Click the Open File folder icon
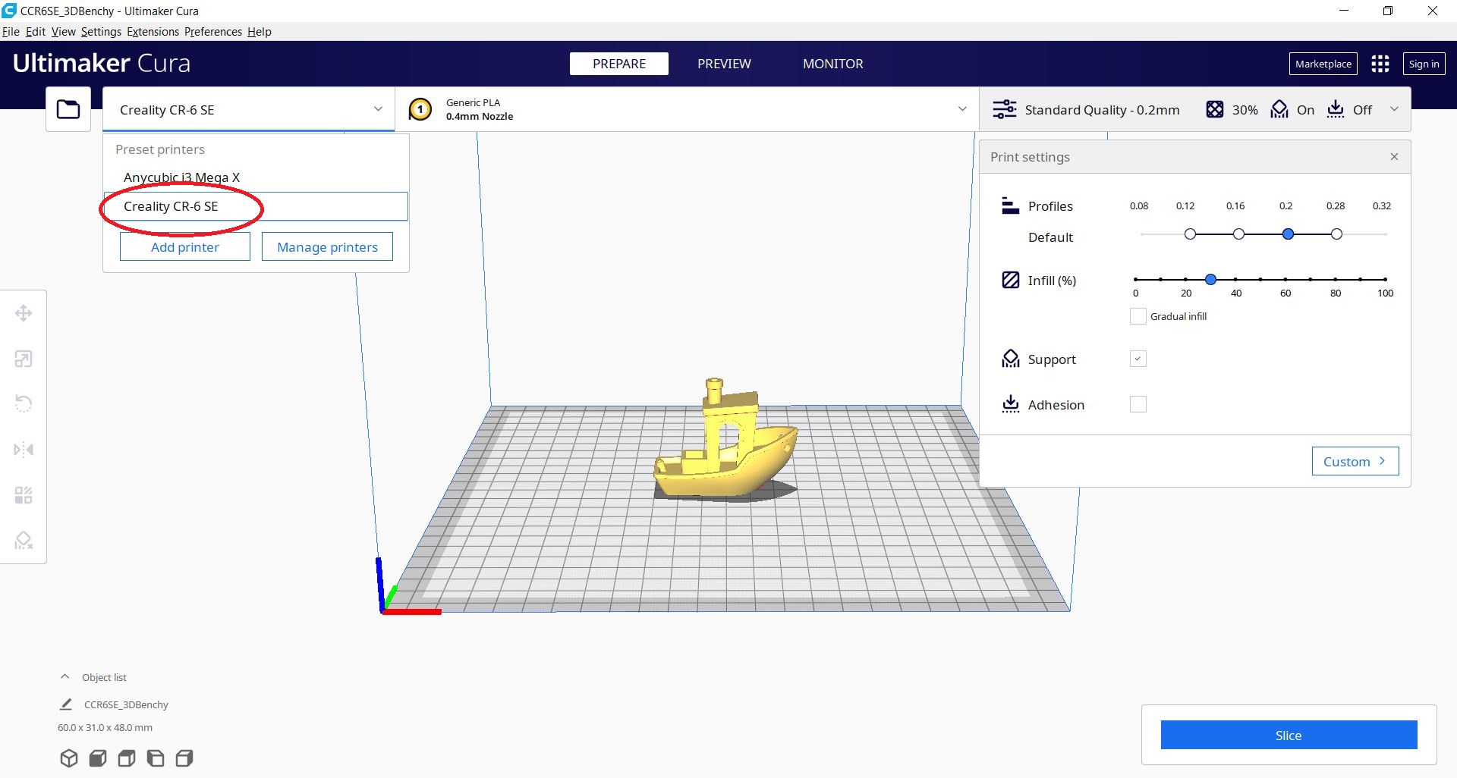 [x=68, y=110]
